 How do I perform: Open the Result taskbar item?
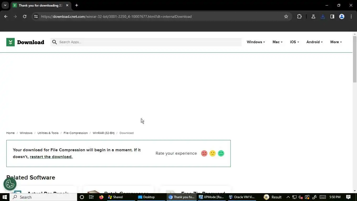tap(273, 197)
